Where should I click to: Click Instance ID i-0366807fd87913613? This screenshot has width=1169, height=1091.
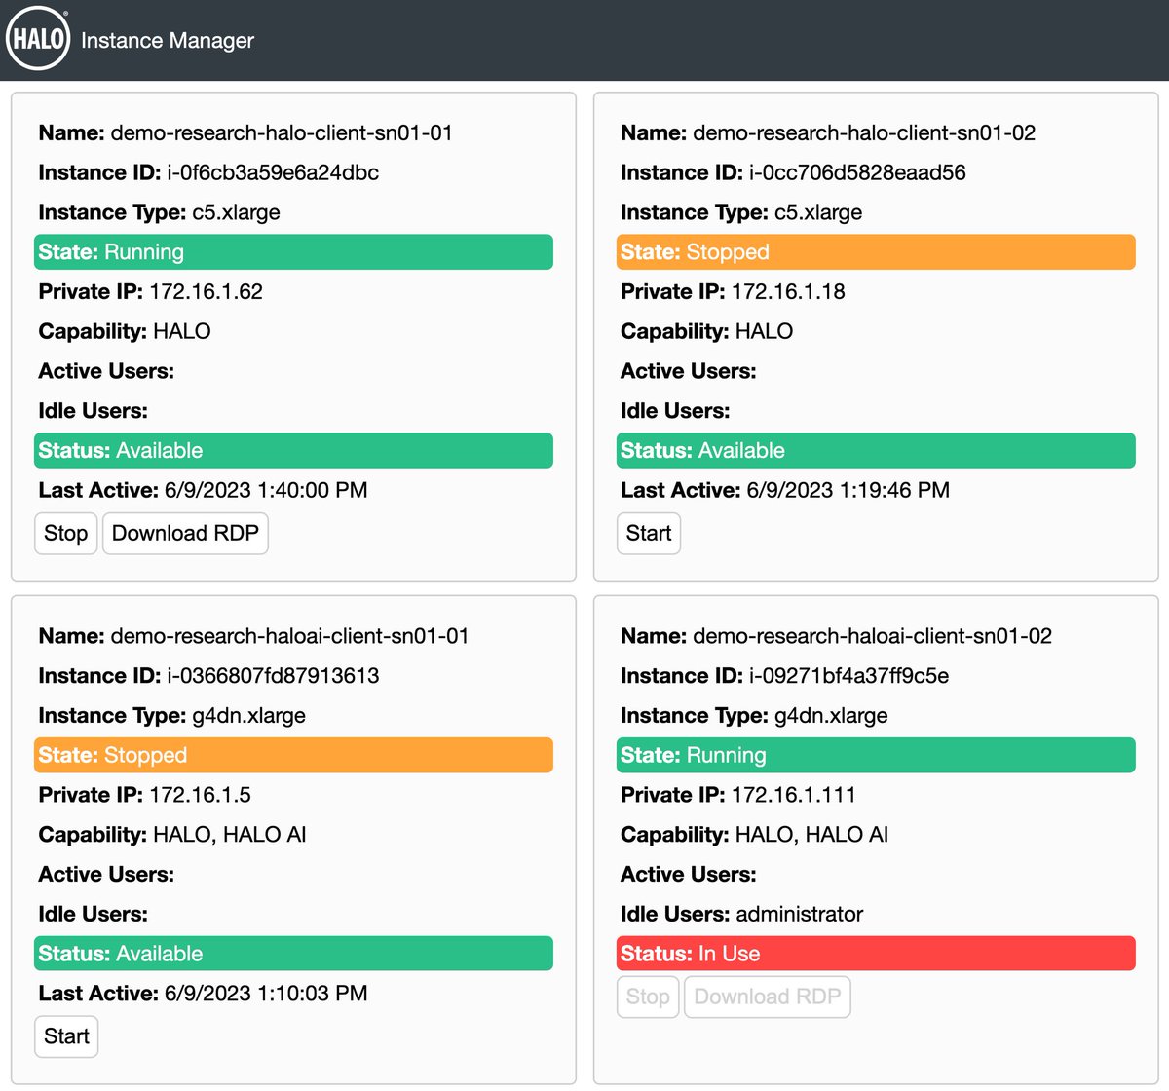(x=208, y=676)
